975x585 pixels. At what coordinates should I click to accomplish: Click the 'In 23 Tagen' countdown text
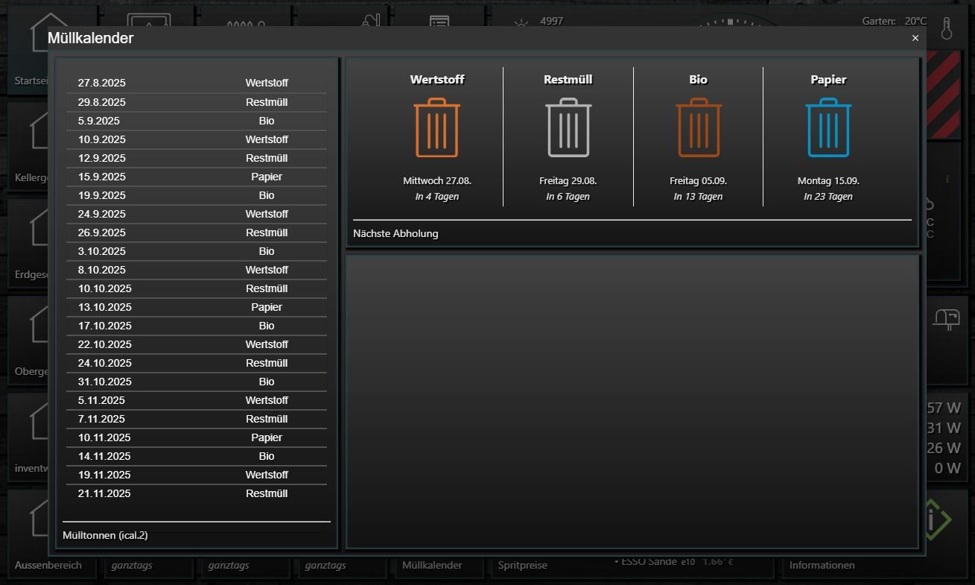click(828, 197)
